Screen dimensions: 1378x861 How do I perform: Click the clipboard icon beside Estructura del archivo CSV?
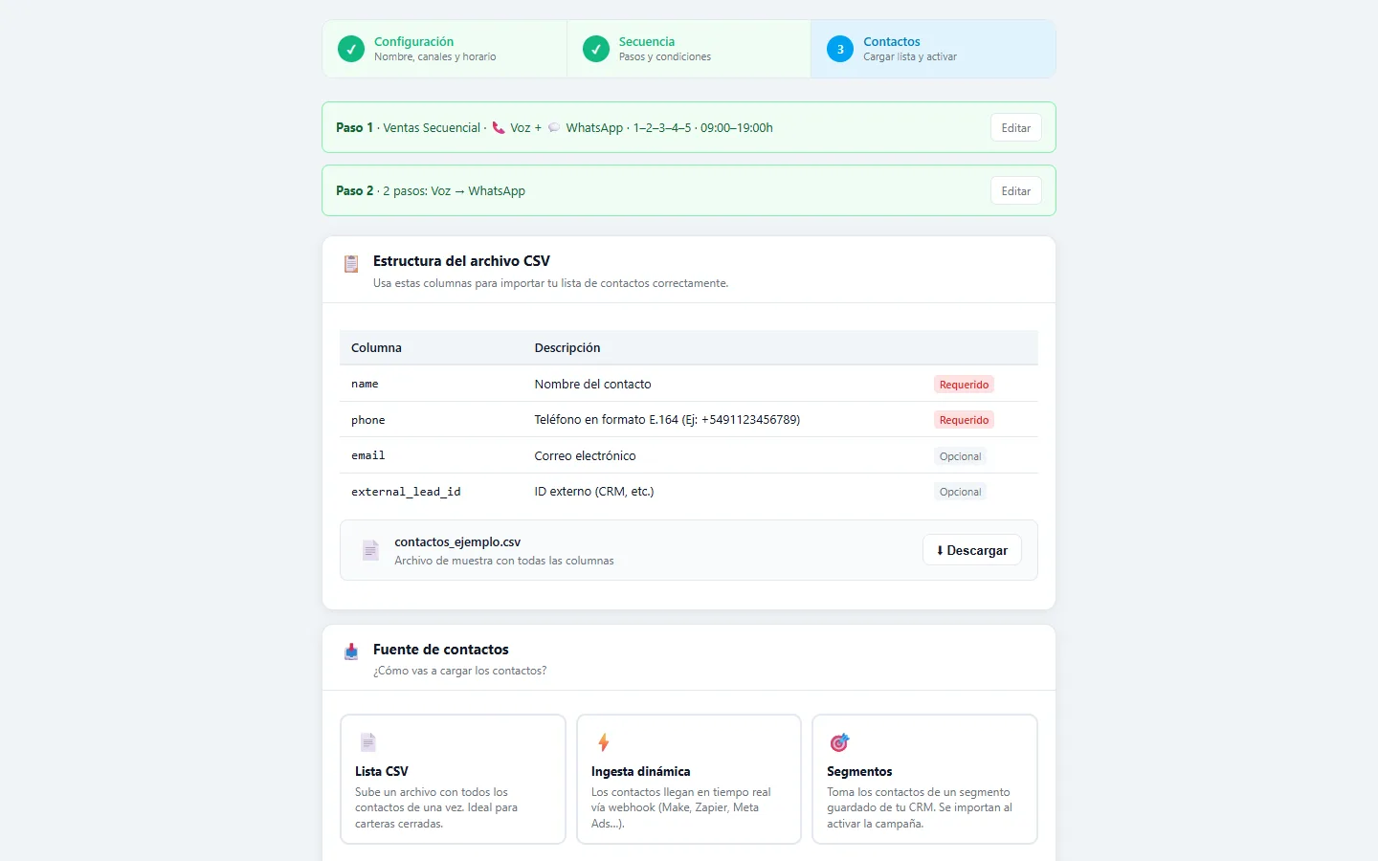pos(351,264)
